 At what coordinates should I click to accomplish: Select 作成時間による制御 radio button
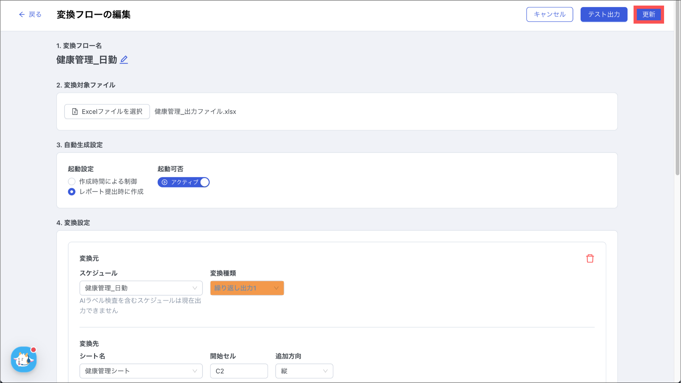[71, 182]
